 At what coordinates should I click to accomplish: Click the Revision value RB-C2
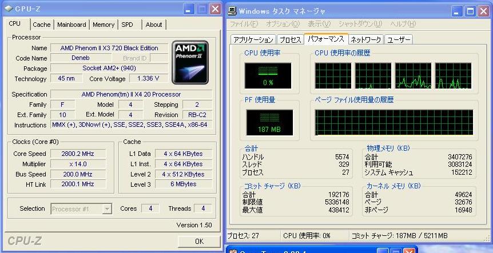pos(197,115)
